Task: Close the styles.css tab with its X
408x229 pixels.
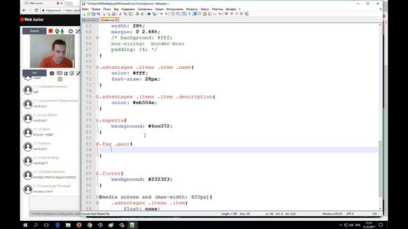Action: click(116, 20)
